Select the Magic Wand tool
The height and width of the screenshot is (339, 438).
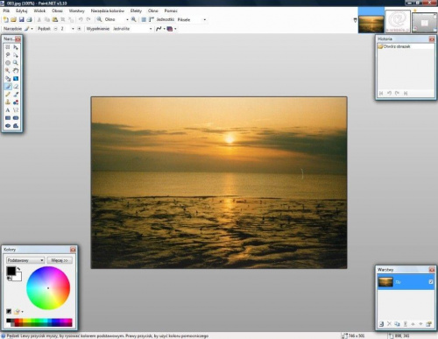(x=8, y=71)
